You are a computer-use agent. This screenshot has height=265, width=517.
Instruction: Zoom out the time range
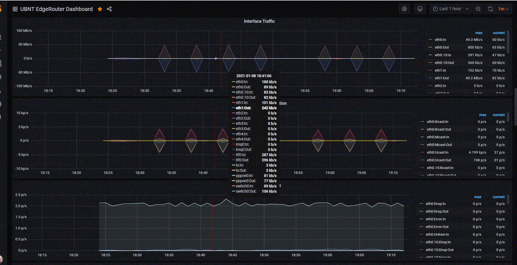pos(478,9)
